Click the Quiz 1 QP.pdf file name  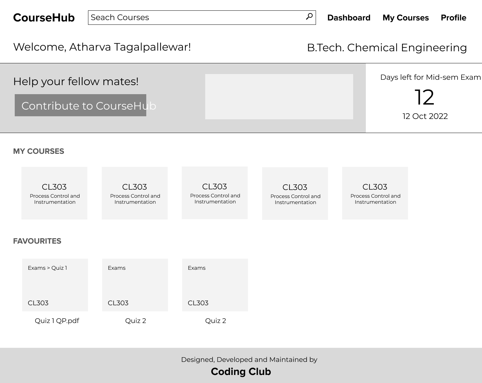(x=57, y=321)
